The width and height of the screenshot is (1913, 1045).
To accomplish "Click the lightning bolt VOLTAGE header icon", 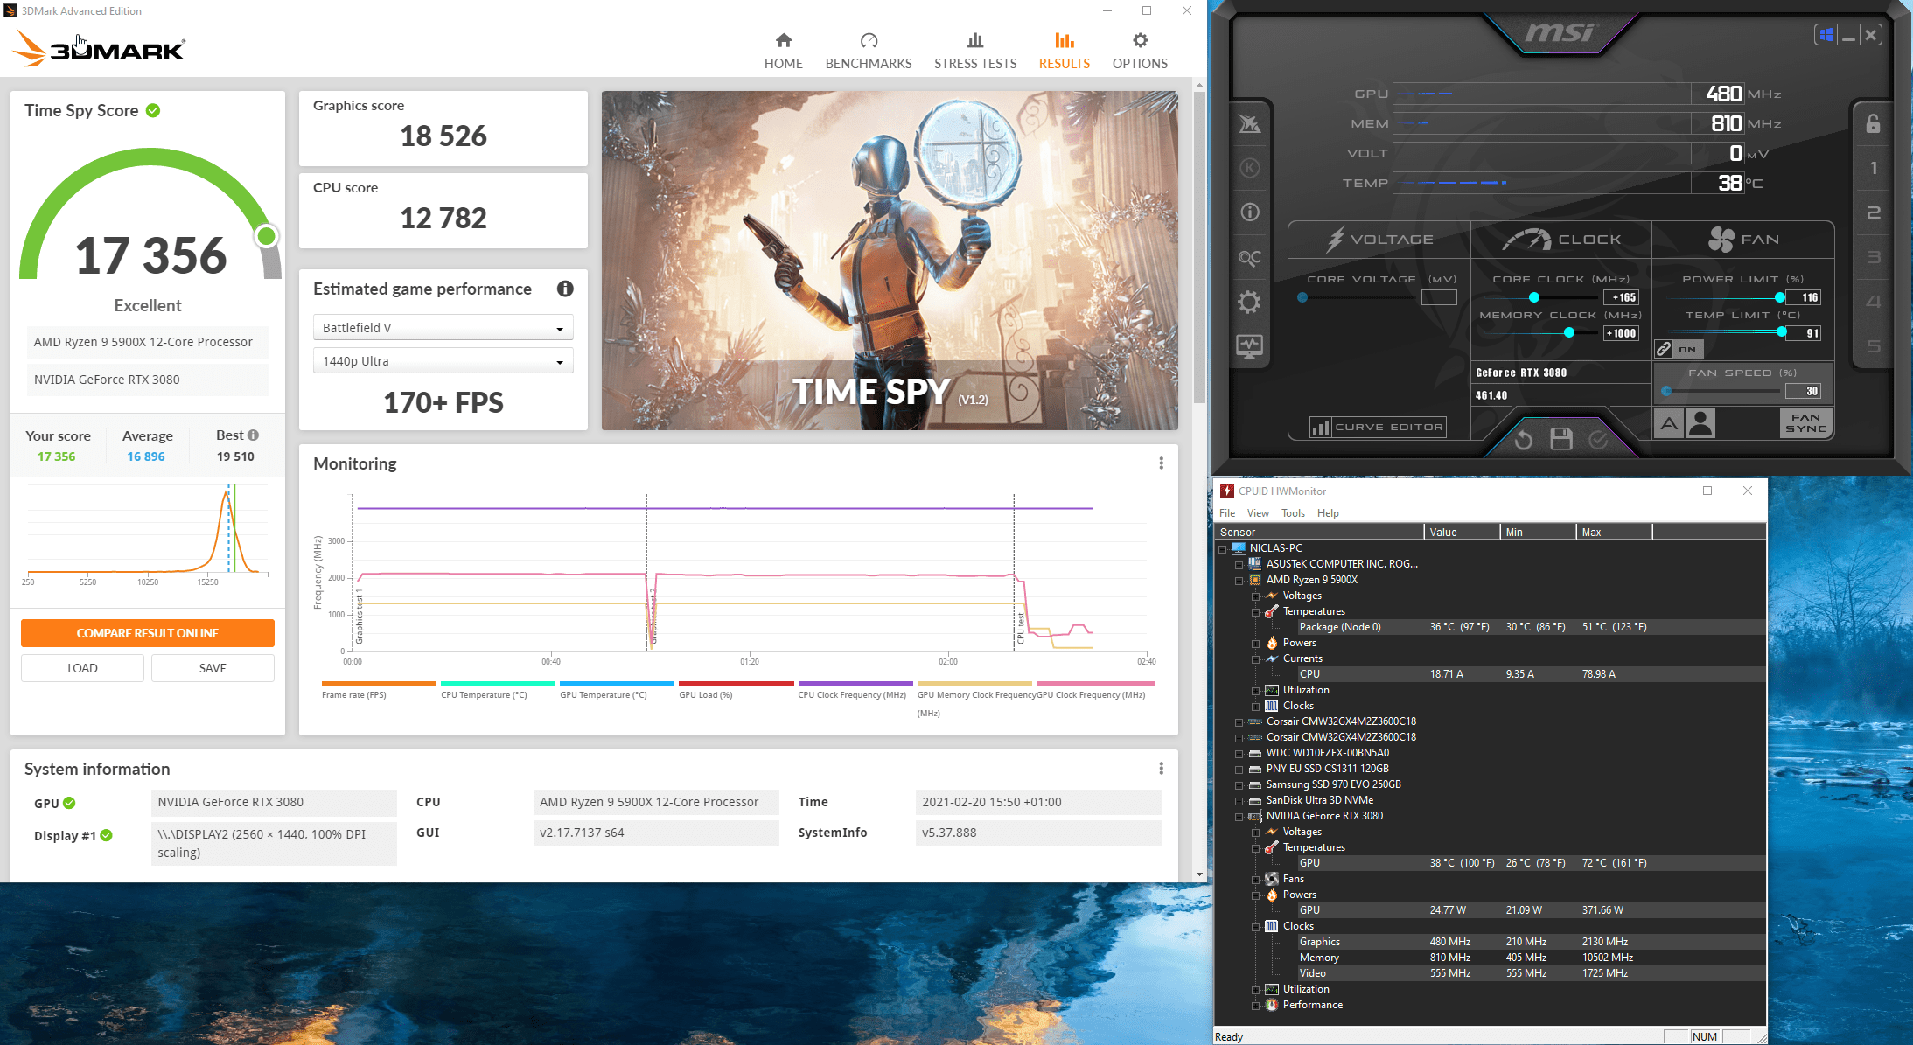I will (1335, 239).
